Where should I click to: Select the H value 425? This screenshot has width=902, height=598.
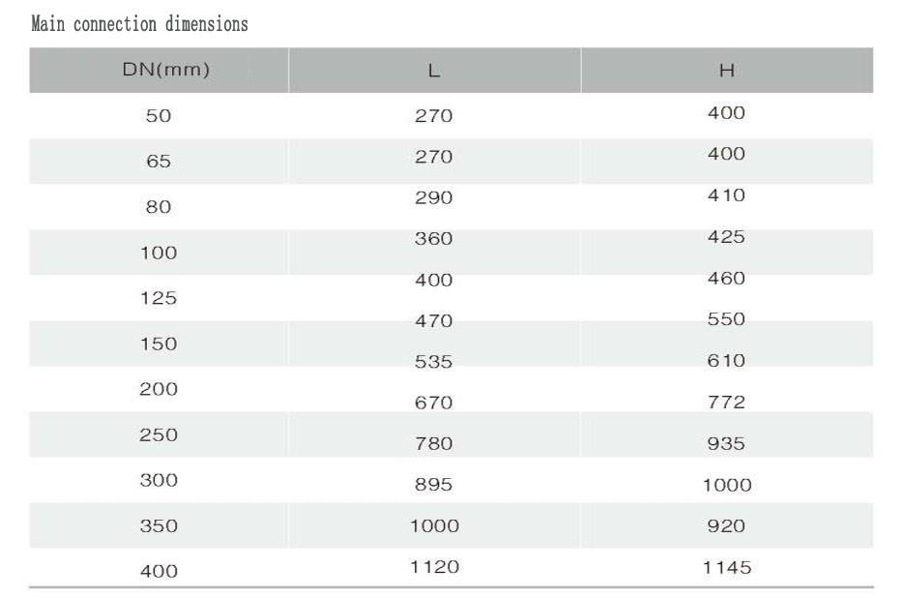coord(726,236)
